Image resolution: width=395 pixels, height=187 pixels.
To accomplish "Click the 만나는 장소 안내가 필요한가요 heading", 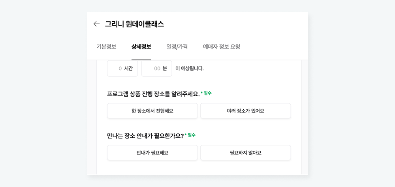I will click(145, 136).
